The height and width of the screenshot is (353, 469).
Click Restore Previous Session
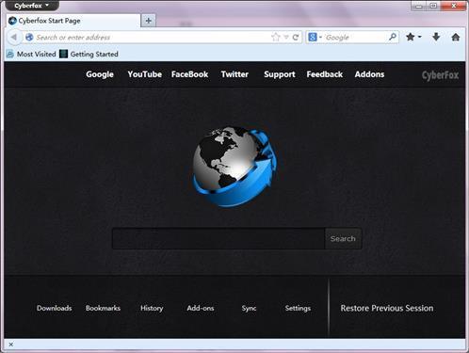click(387, 308)
